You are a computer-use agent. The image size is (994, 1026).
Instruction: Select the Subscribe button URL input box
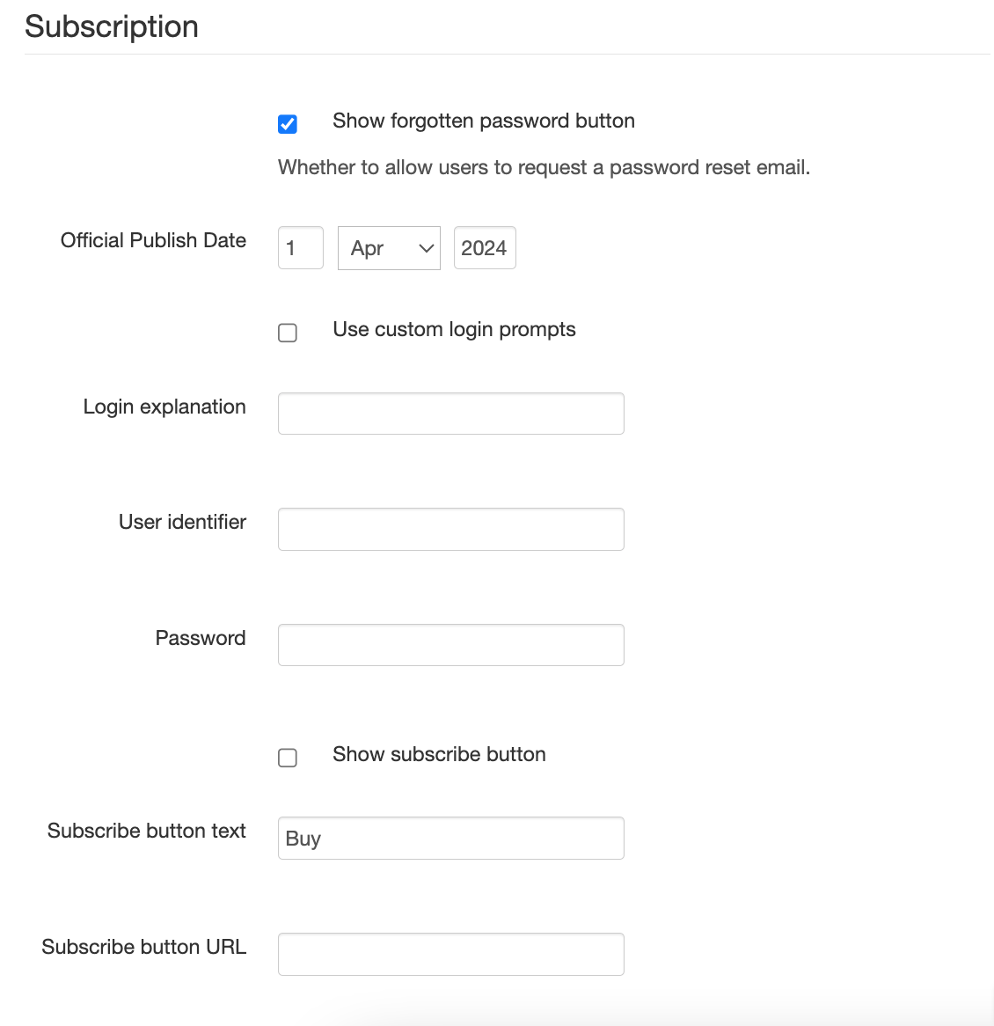coord(450,954)
